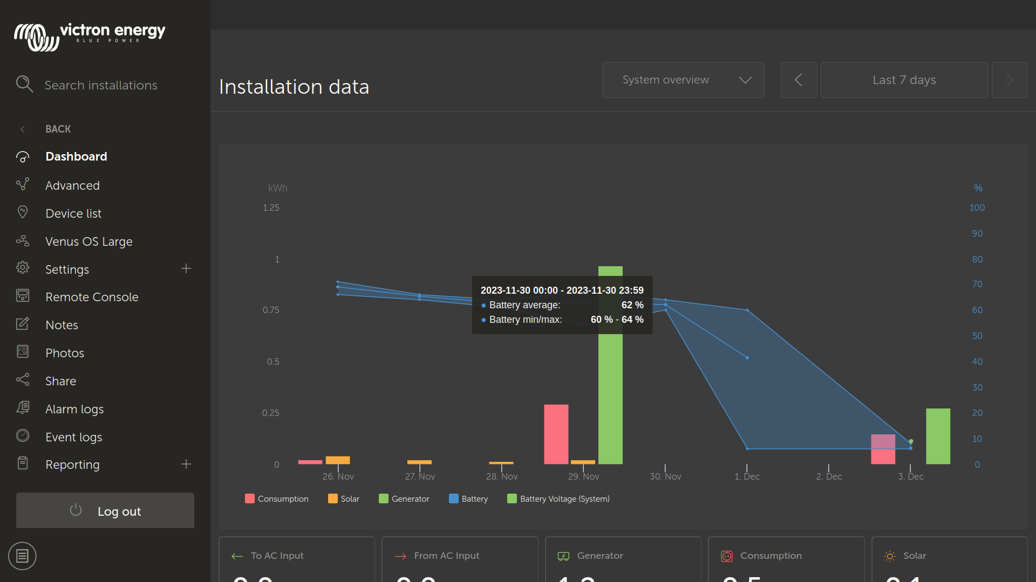This screenshot has height=582, width=1036.
Task: Open the Reporting menu item
Action: click(72, 465)
